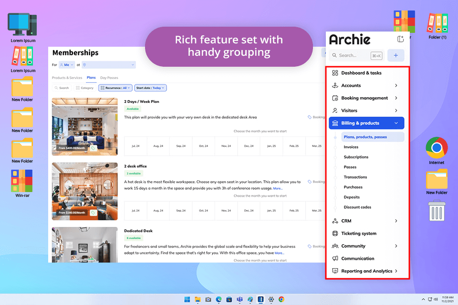Viewport: 458px width, 305px height.
Task: Open the camera app in taskbar
Action: 208,299
